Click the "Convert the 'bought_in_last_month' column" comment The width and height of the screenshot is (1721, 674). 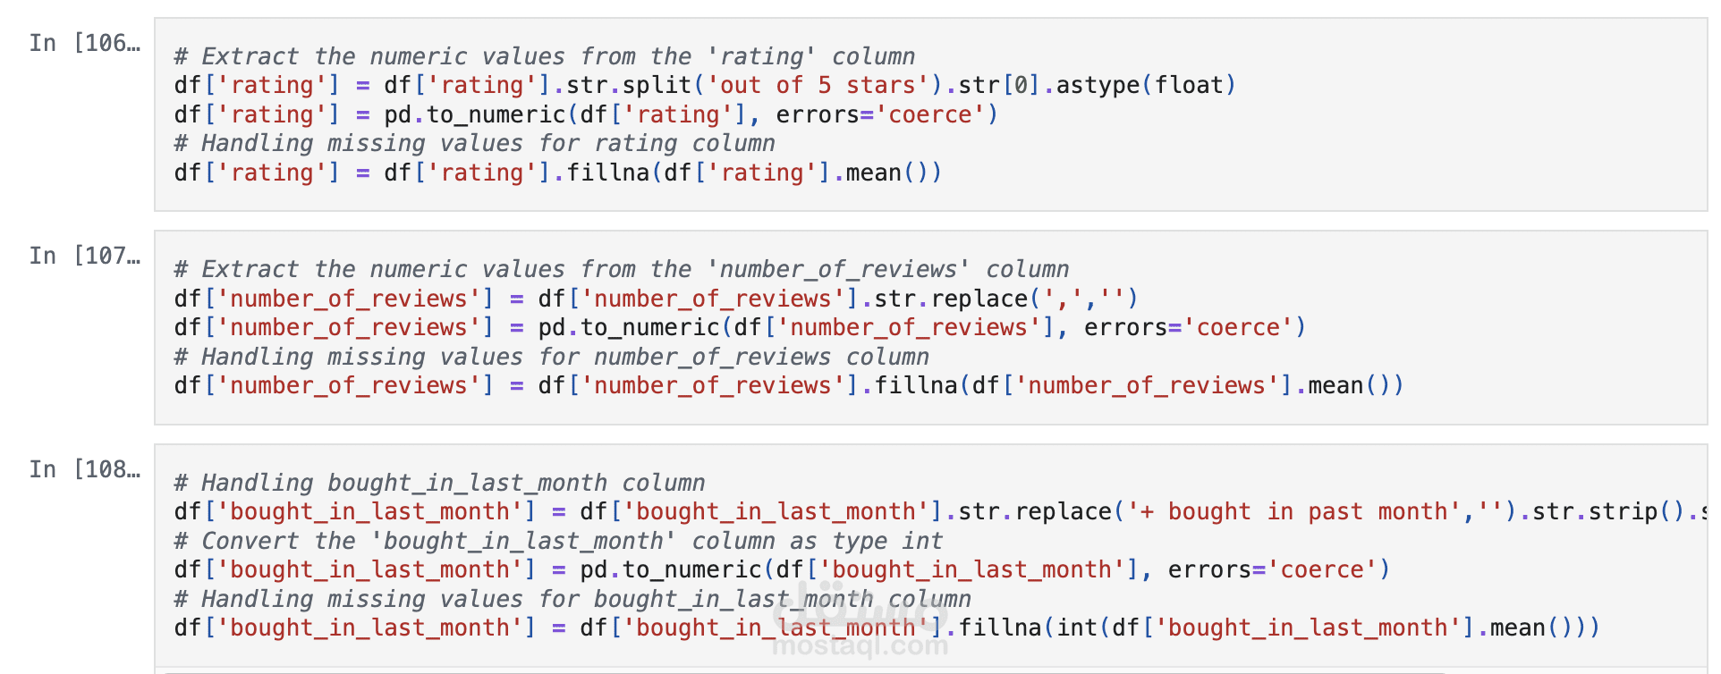(x=558, y=541)
